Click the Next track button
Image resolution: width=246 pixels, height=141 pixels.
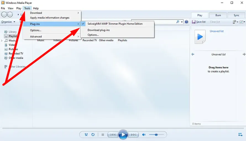pyautogui.click(x=133, y=135)
